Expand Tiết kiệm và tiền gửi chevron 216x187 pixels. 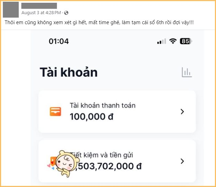[182, 161]
